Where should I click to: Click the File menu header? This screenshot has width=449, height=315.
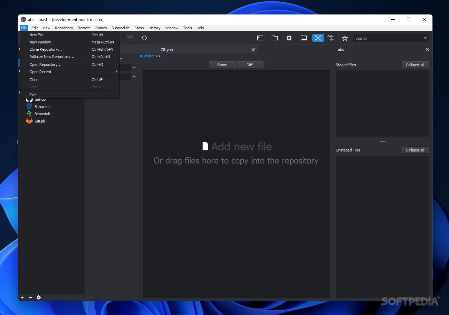[x=24, y=28]
